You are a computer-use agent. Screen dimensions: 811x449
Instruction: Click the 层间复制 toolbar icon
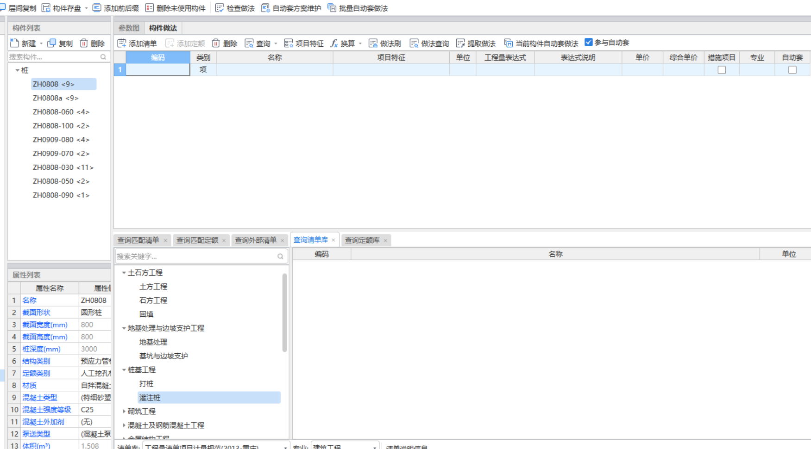point(2,8)
